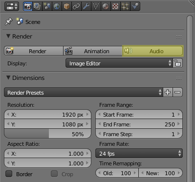
Task: Switch to Render properties tab
Action: point(28,6)
